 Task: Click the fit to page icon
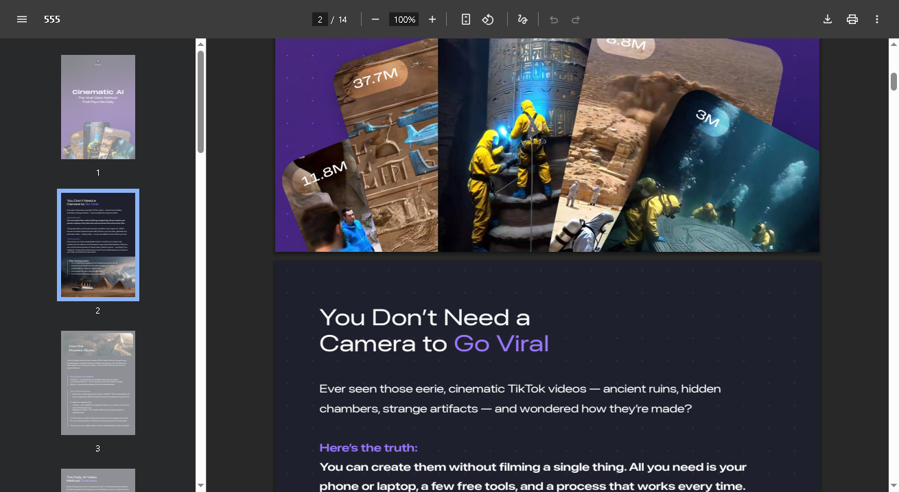click(466, 19)
